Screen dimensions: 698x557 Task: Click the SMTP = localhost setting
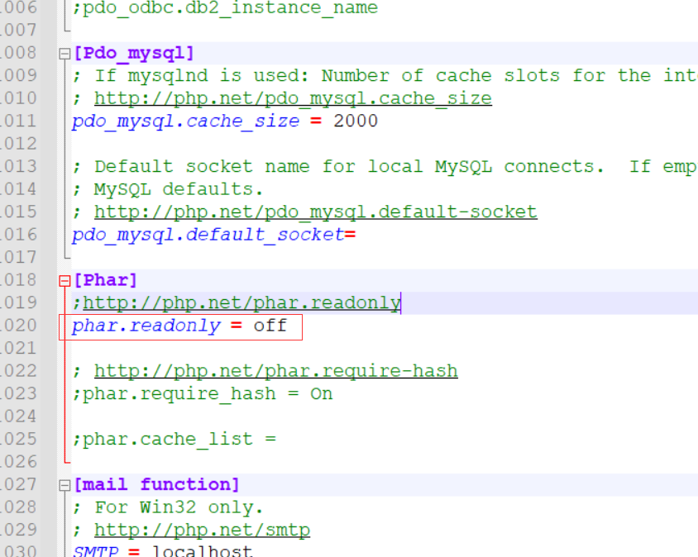pyautogui.click(x=162, y=551)
